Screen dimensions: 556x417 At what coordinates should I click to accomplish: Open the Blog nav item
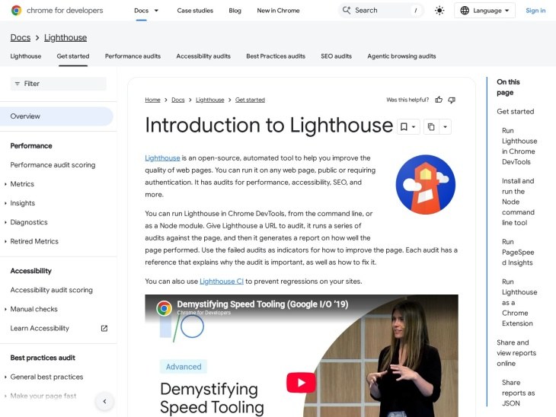235,11
